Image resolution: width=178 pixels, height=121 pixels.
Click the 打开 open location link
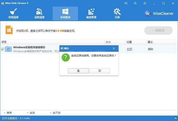click(x=130, y=49)
